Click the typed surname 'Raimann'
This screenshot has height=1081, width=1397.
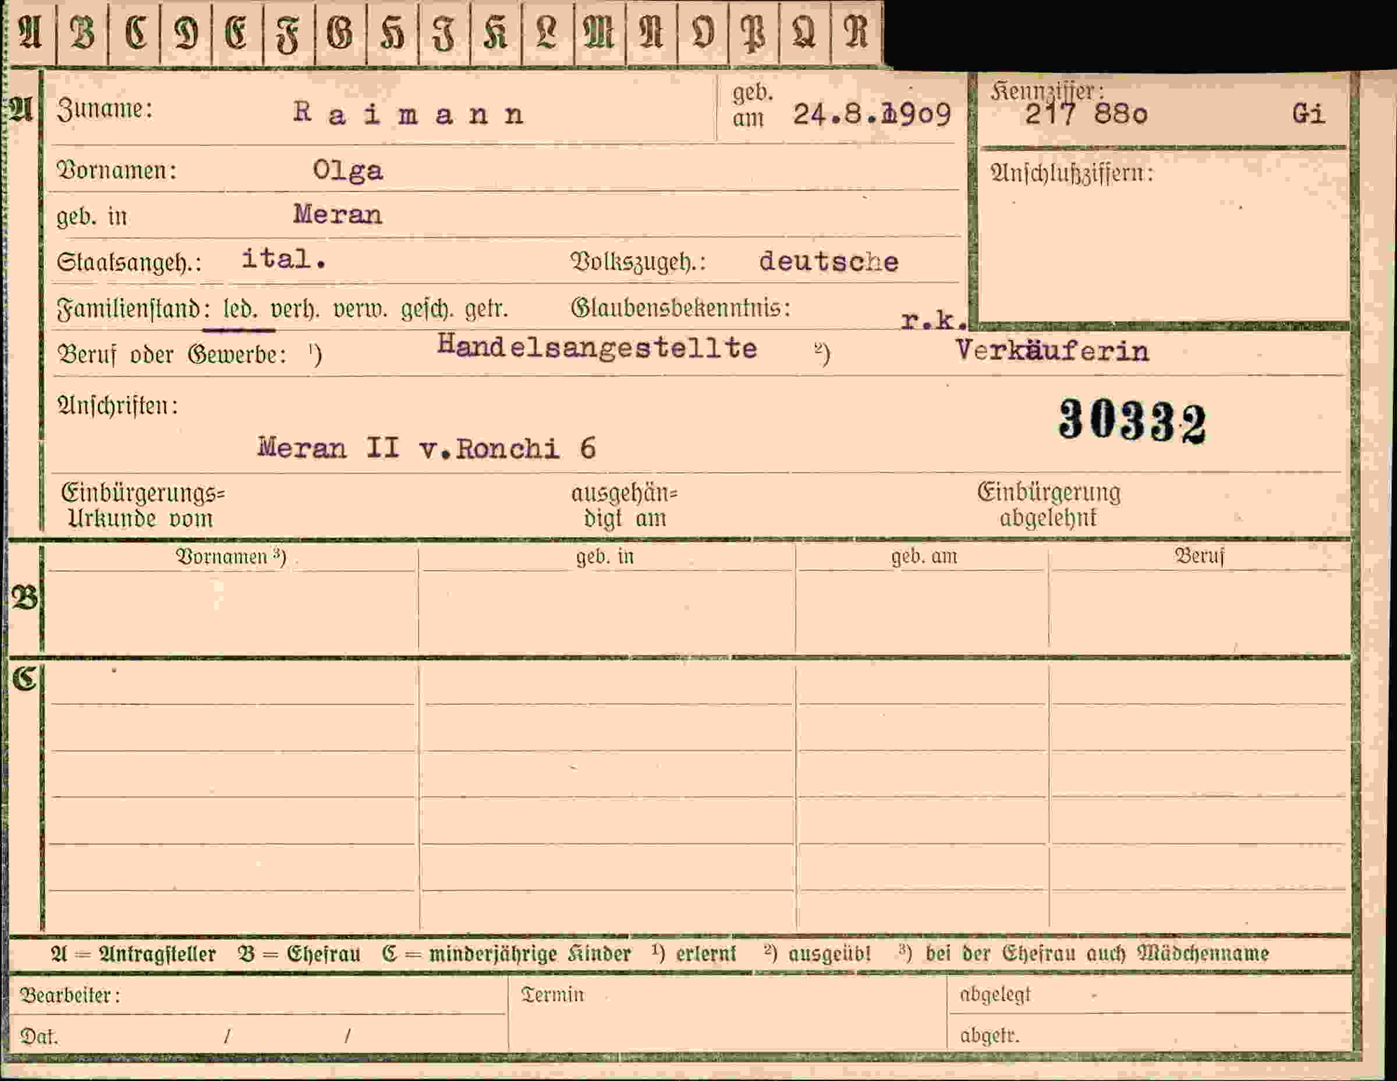pyautogui.click(x=409, y=115)
